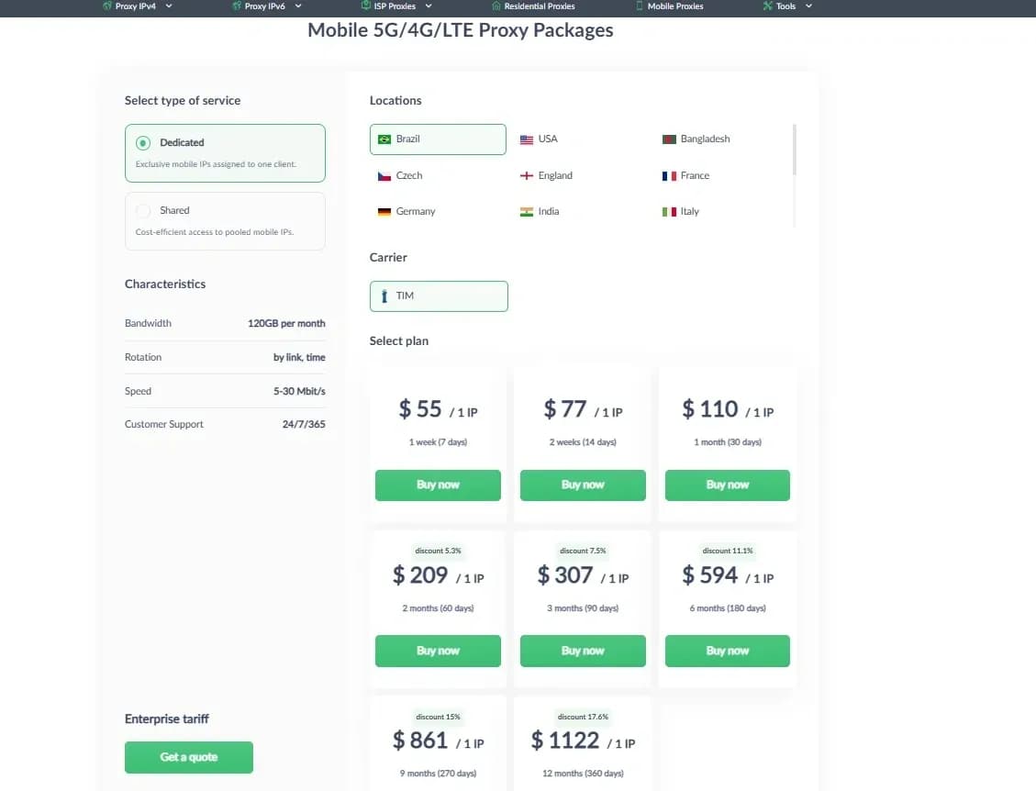
Task: Click Get a quote button
Action: 188,757
